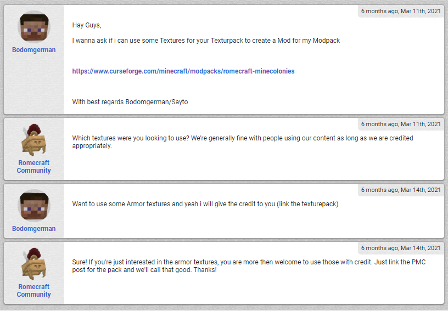
Task: Open the curseforge romecraft-minecolonies modpack link
Action: pyautogui.click(x=183, y=71)
